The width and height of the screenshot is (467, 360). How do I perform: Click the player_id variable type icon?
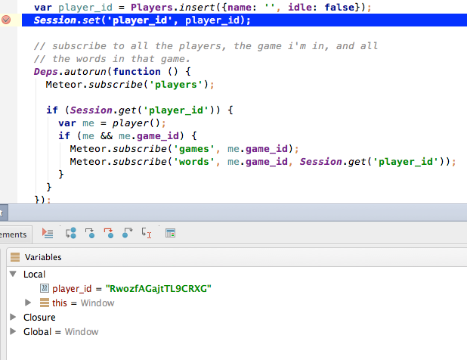coord(45,288)
